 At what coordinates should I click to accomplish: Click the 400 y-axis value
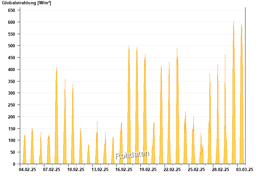point(11,69)
